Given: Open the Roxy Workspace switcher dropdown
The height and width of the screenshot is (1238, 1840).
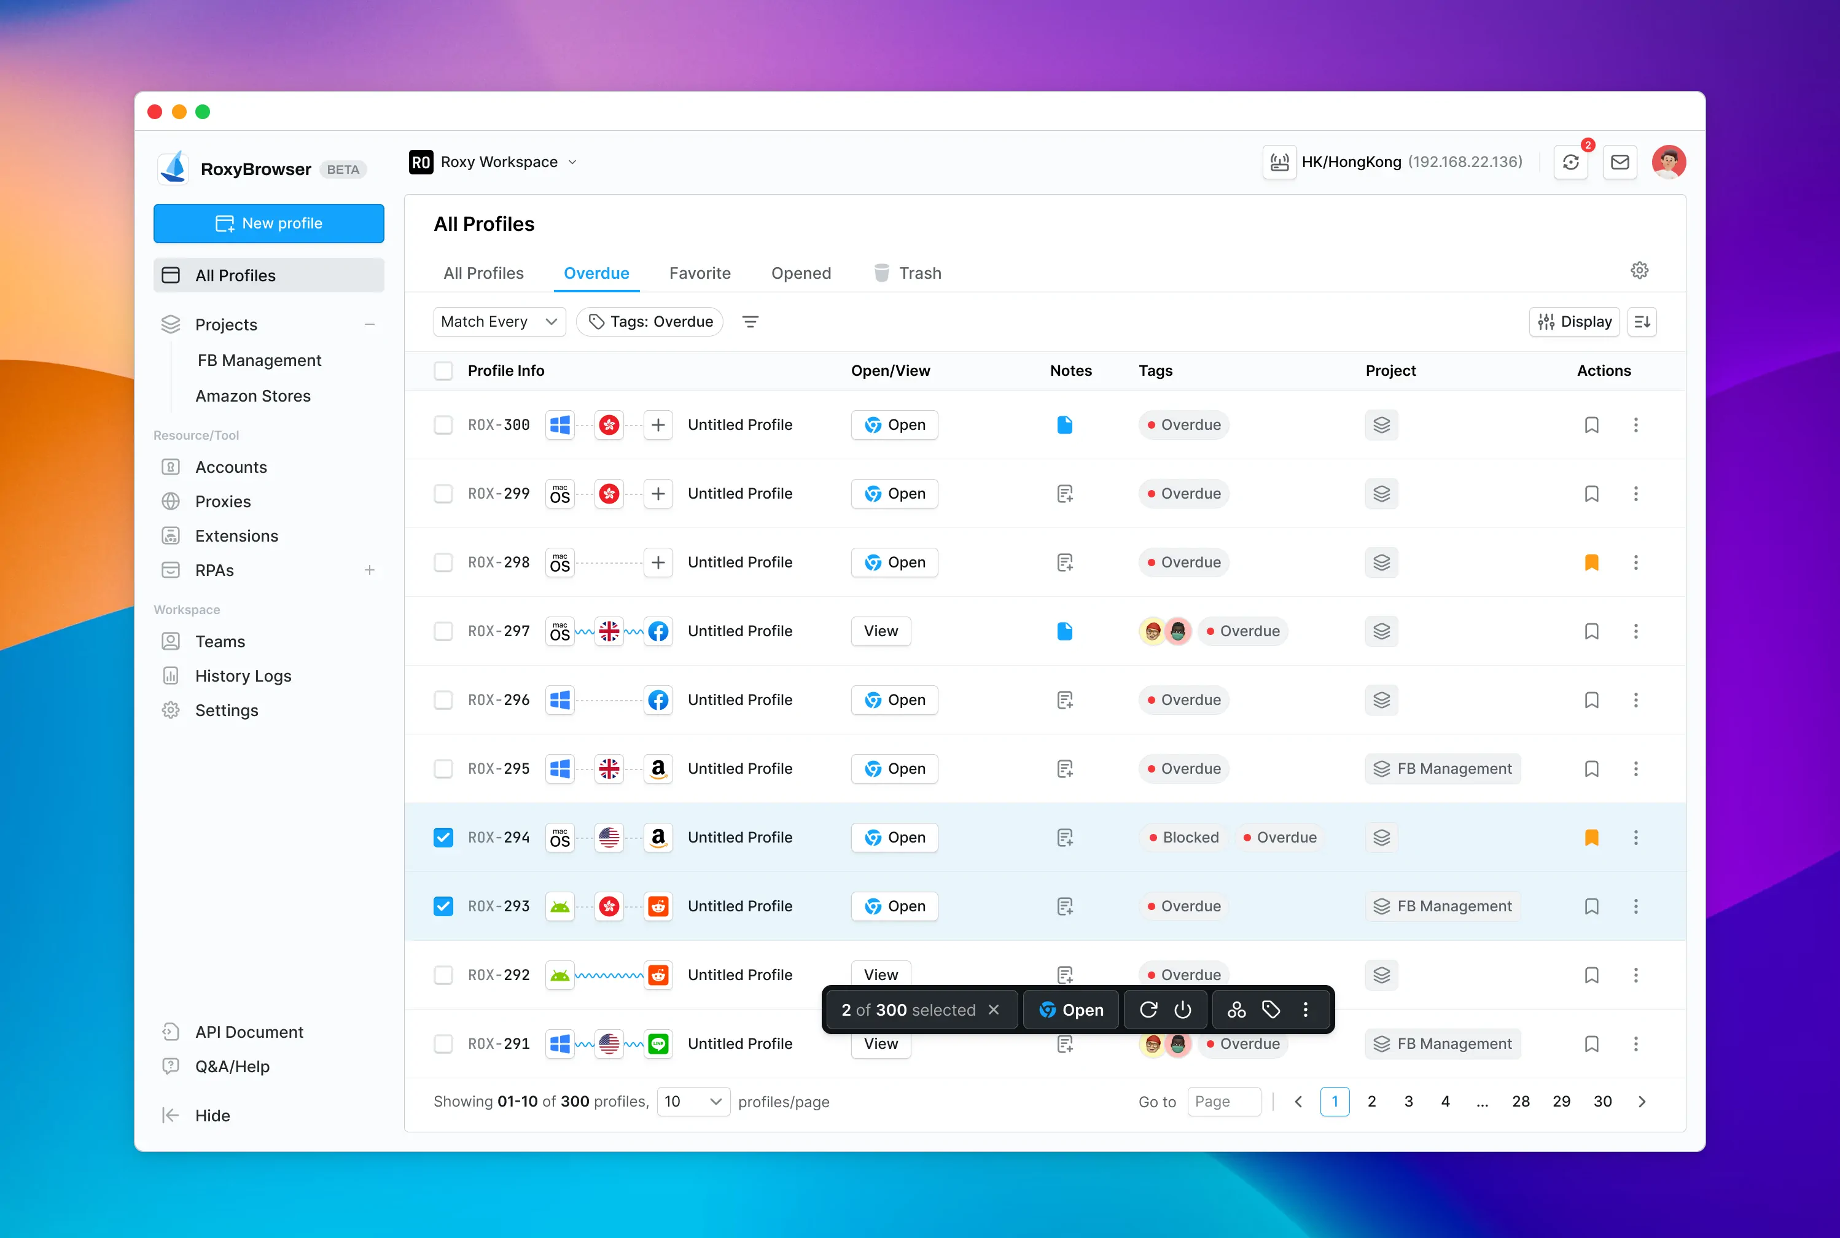Looking at the screenshot, I should click(494, 162).
